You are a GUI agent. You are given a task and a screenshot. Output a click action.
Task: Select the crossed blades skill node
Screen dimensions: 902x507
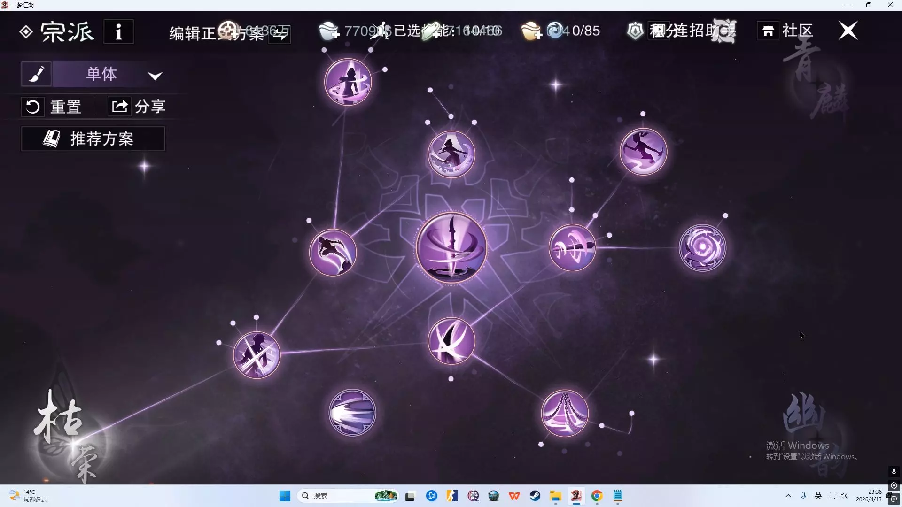tap(451, 341)
